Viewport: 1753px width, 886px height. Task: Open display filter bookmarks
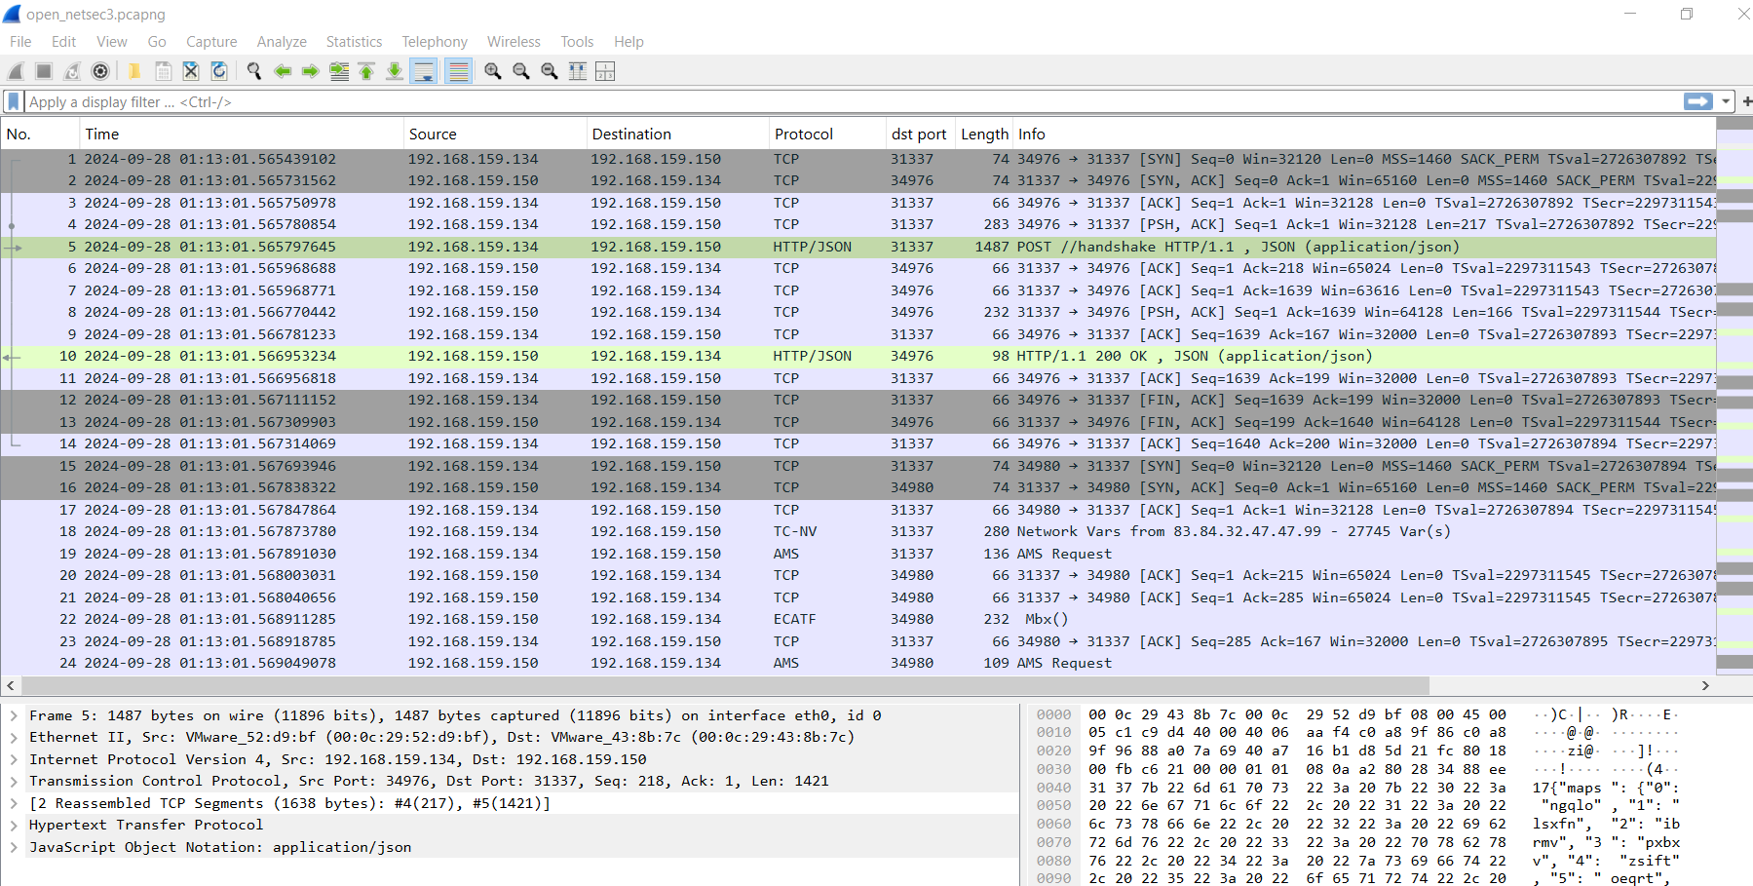(13, 101)
